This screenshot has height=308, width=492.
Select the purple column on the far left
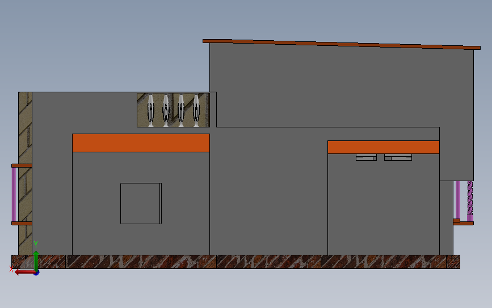[x=14, y=194]
